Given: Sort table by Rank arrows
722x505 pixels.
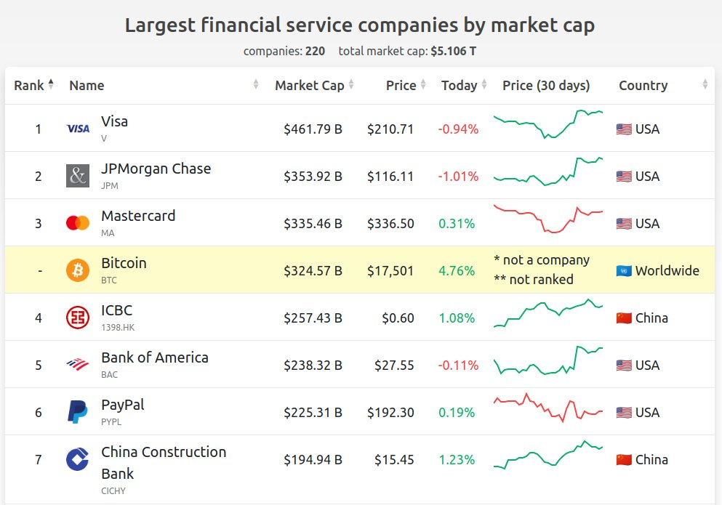Looking at the screenshot, I should tap(51, 84).
